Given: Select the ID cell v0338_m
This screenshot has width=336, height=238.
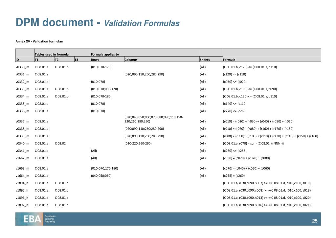Looking at the screenshot, I should pos(22,129).
